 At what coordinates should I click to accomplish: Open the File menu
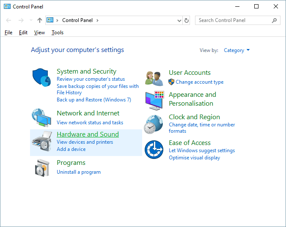(x=8, y=33)
